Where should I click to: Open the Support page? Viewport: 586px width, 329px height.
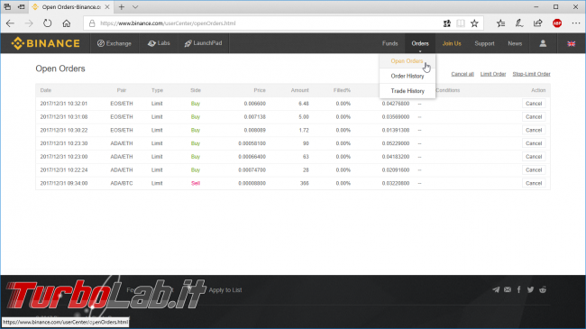click(x=484, y=44)
